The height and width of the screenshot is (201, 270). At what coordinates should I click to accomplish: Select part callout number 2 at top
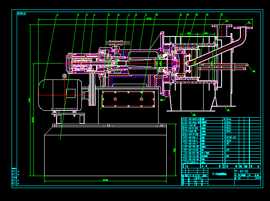pos(78,15)
